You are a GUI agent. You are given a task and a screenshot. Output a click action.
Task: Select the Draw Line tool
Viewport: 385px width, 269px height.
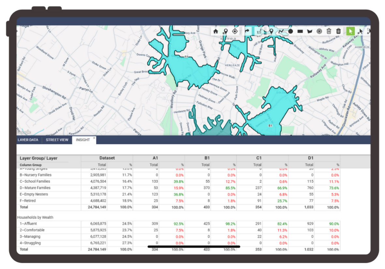pyautogui.click(x=281, y=31)
